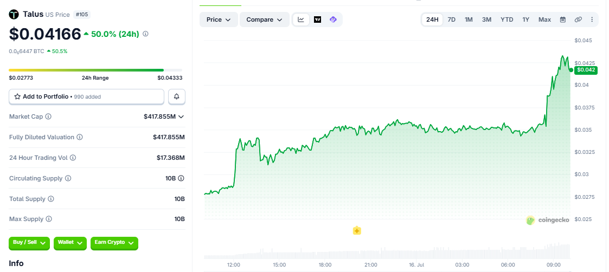Open the calendar date range picker
The height and width of the screenshot is (272, 609).
click(x=563, y=20)
